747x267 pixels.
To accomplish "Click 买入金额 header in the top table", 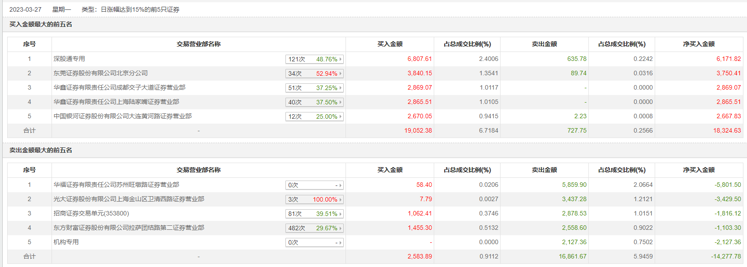I will point(390,44).
